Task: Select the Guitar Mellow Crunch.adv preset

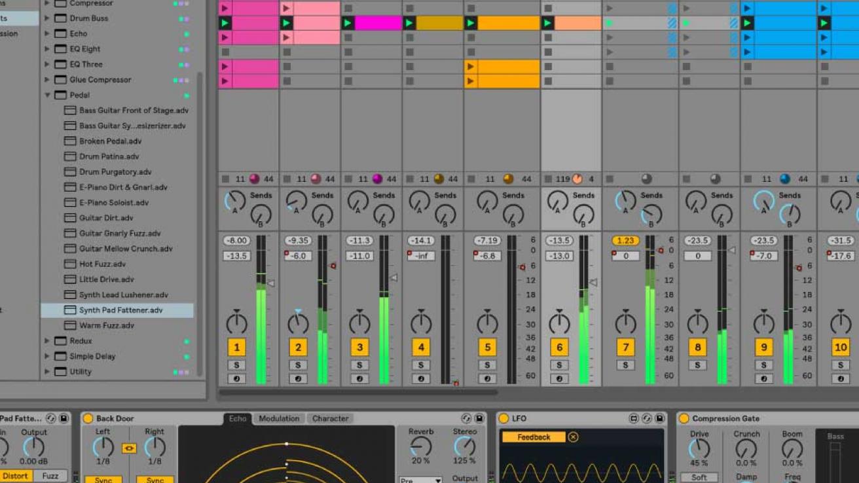Action: (x=126, y=249)
